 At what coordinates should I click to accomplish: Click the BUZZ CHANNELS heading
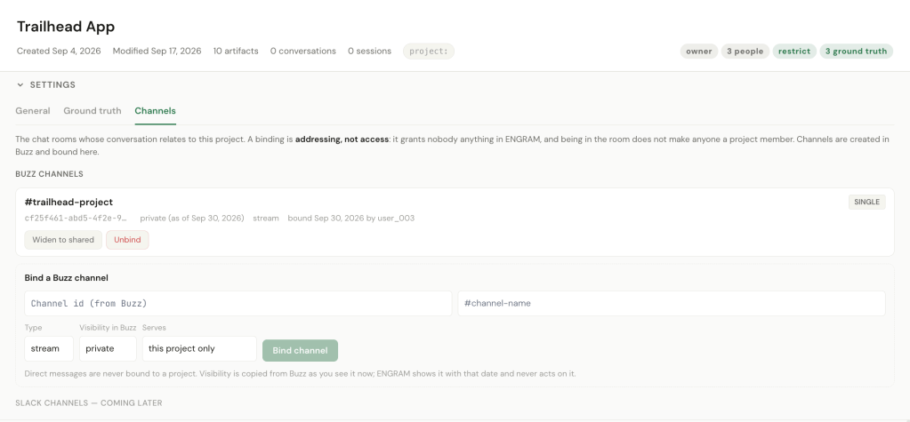point(49,174)
